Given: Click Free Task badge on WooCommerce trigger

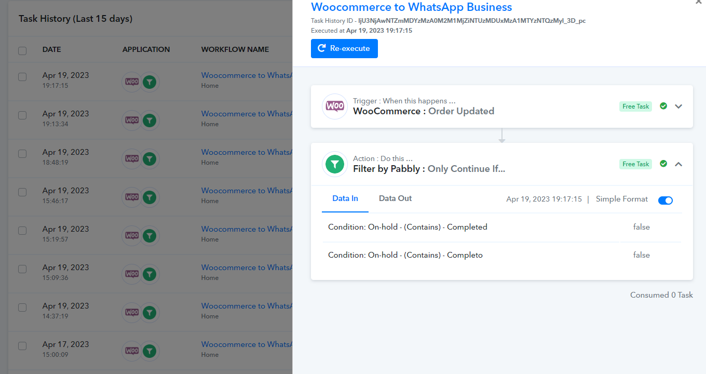Looking at the screenshot, I should coord(636,106).
